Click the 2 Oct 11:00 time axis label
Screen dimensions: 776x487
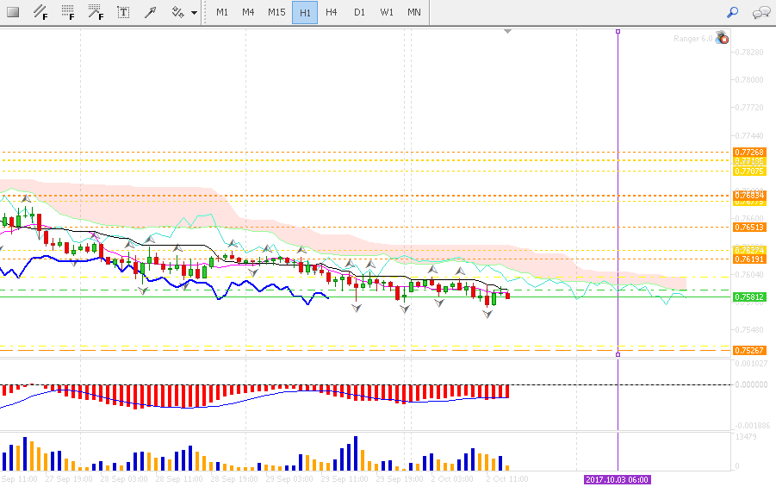tap(506, 479)
